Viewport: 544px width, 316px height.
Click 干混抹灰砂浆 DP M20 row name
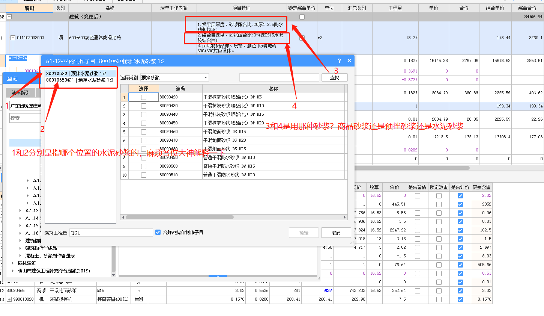[233, 123]
